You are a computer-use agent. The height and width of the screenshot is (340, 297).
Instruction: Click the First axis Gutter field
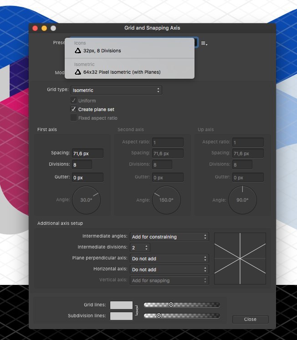(87, 178)
